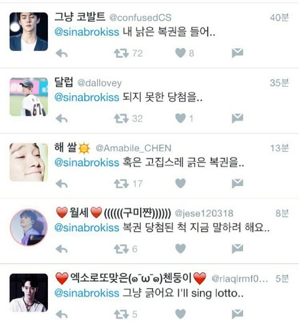Screen dimensions: 299x323
Task: Reply to the @confusedCS tweet
Action: click(x=62, y=53)
